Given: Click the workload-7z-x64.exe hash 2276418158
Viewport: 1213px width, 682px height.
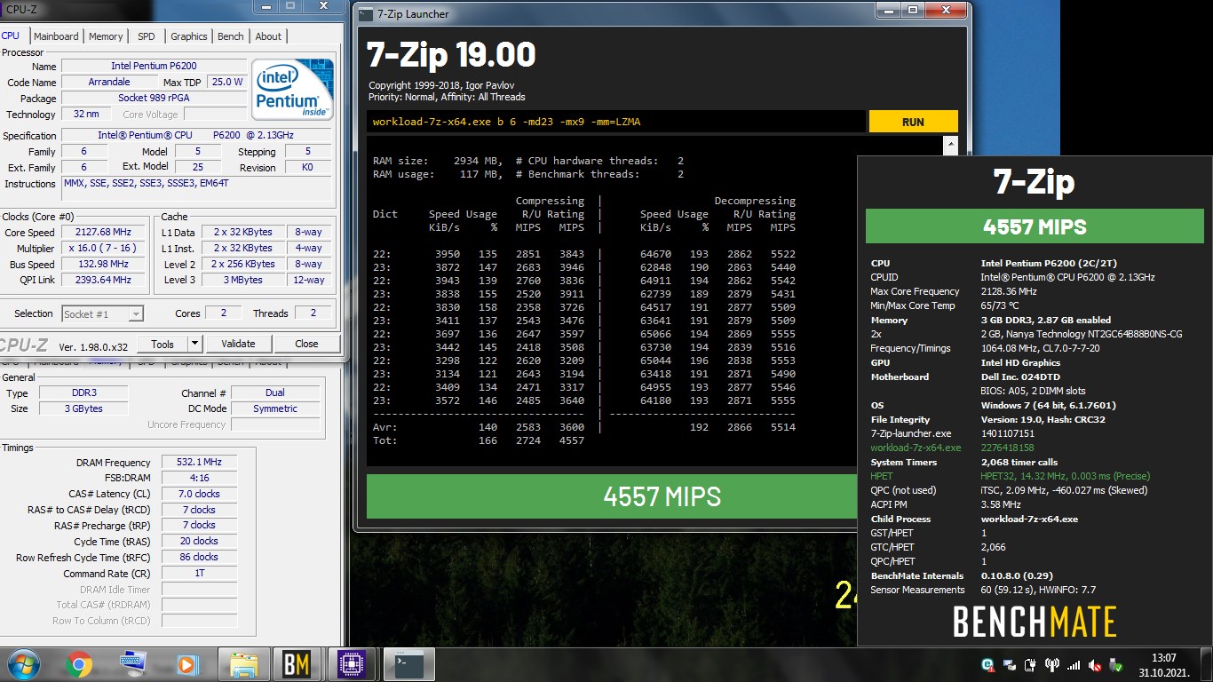Looking at the screenshot, I should [1008, 448].
